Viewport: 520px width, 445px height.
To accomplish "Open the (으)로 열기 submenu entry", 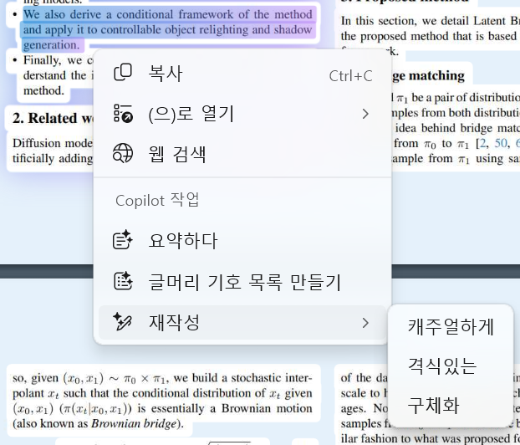I will [242, 114].
